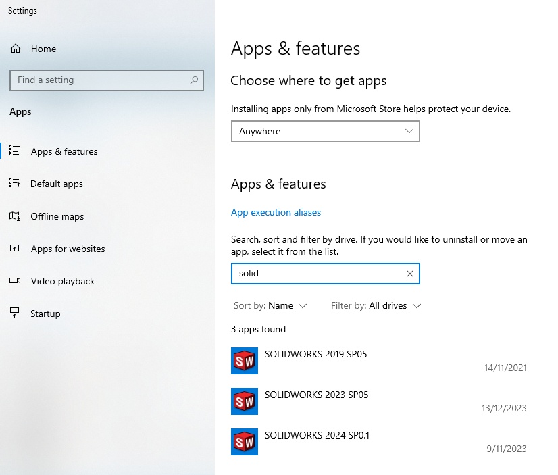
Task: Click the Default apps sidebar icon
Action: [x=15, y=183]
